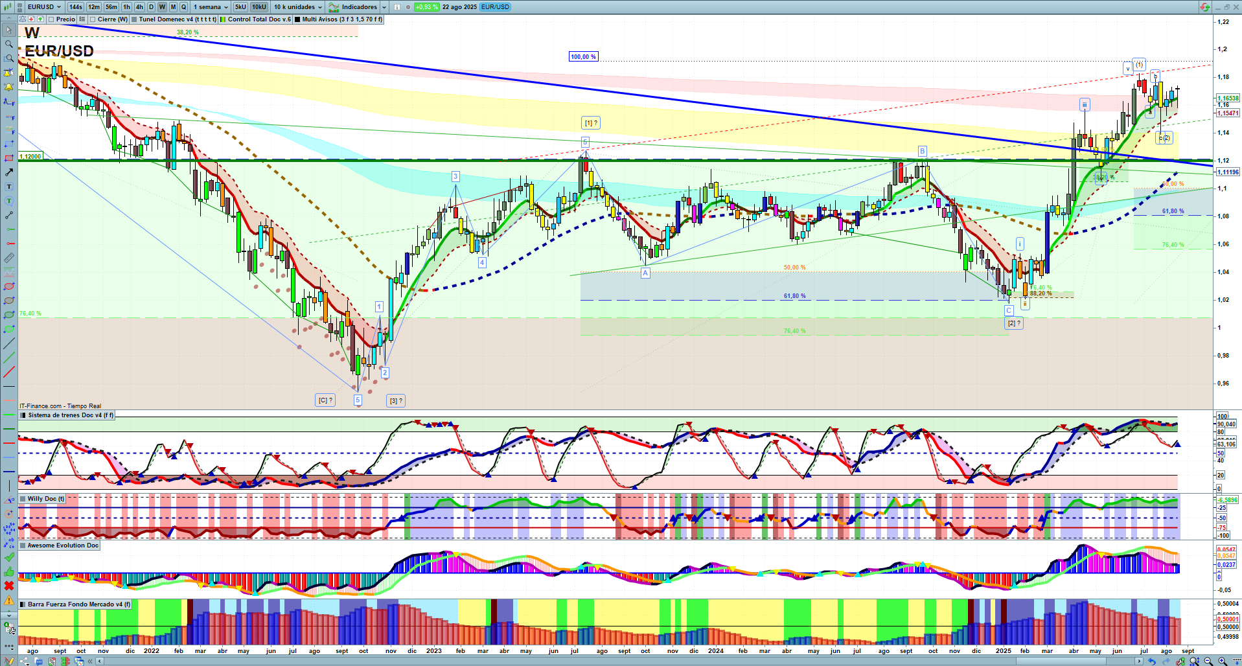Pick the segment line tool
Screen dimensions: 1242x666
pyautogui.click(x=8, y=215)
